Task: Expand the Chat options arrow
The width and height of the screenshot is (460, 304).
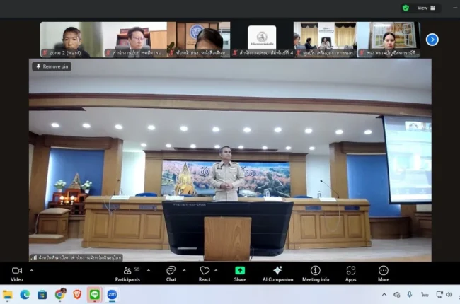Action: 184,270
